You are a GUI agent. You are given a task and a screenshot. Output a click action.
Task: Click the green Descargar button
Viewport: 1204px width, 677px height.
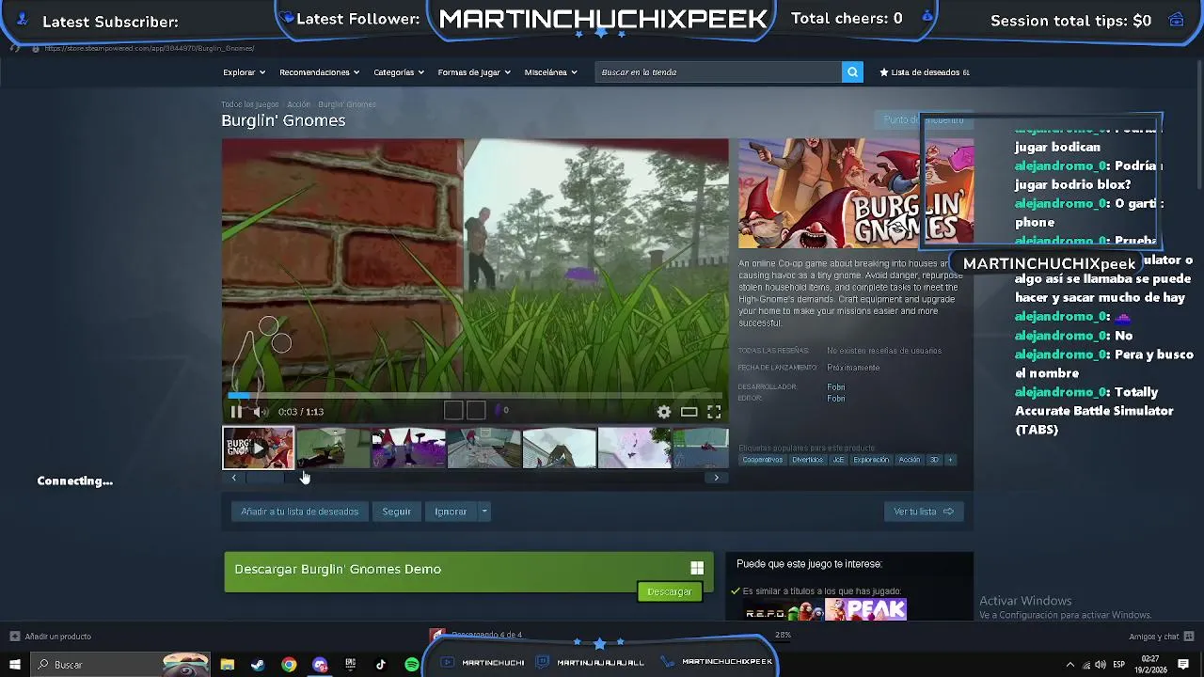(670, 591)
